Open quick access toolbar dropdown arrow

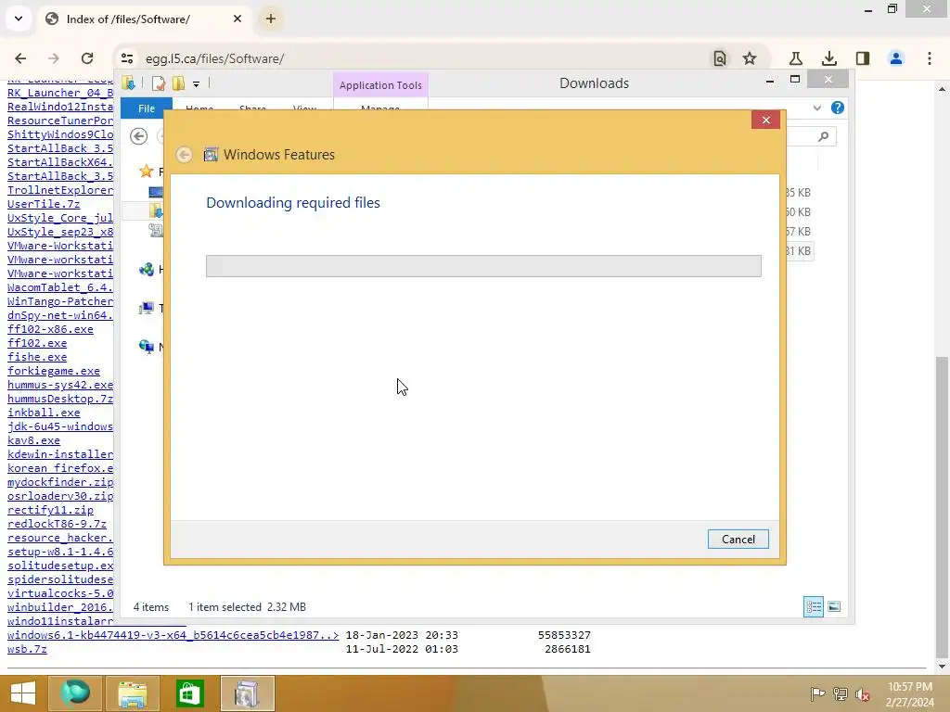(x=197, y=84)
